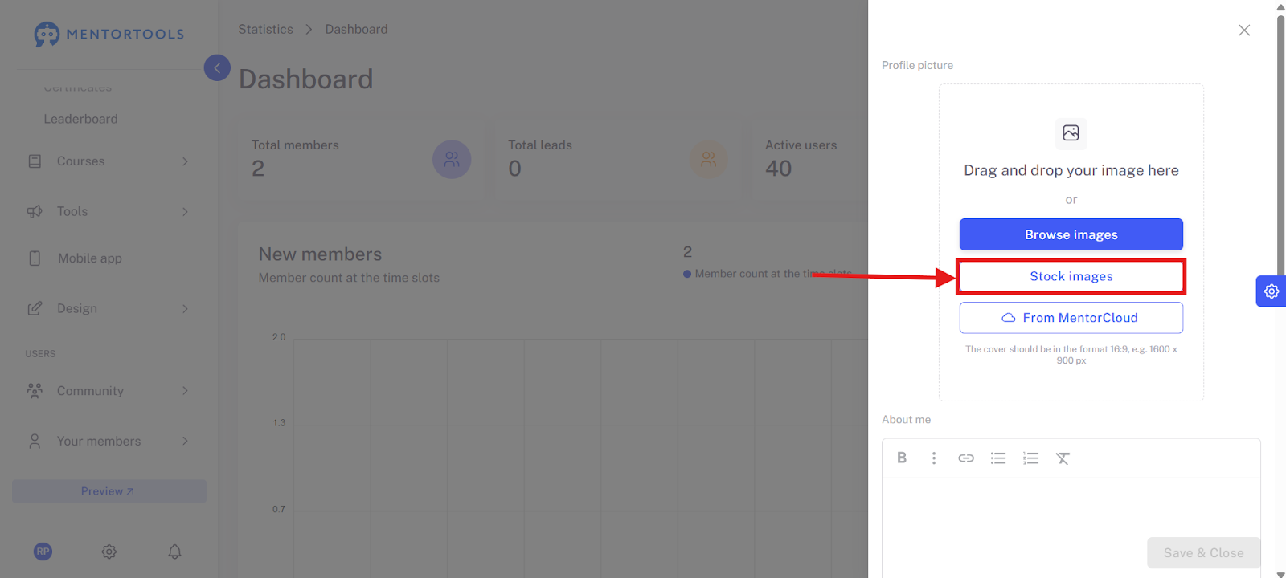Expand the Community section
Image resolution: width=1286 pixels, height=578 pixels.
click(x=109, y=391)
